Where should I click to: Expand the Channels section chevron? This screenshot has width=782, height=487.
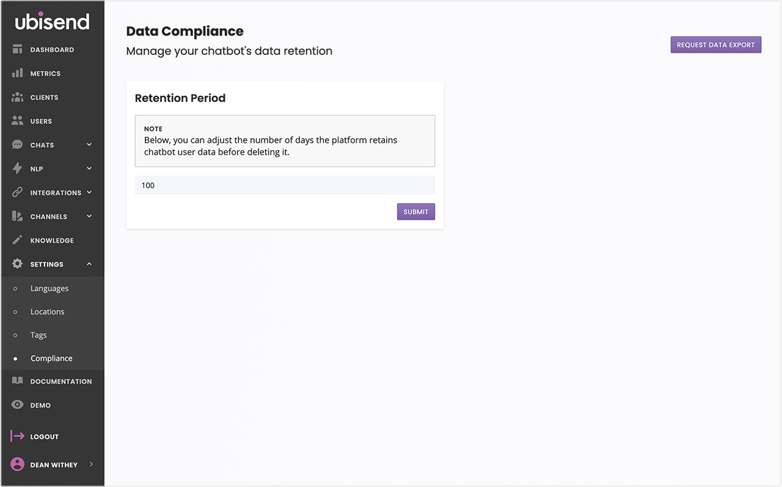point(89,216)
